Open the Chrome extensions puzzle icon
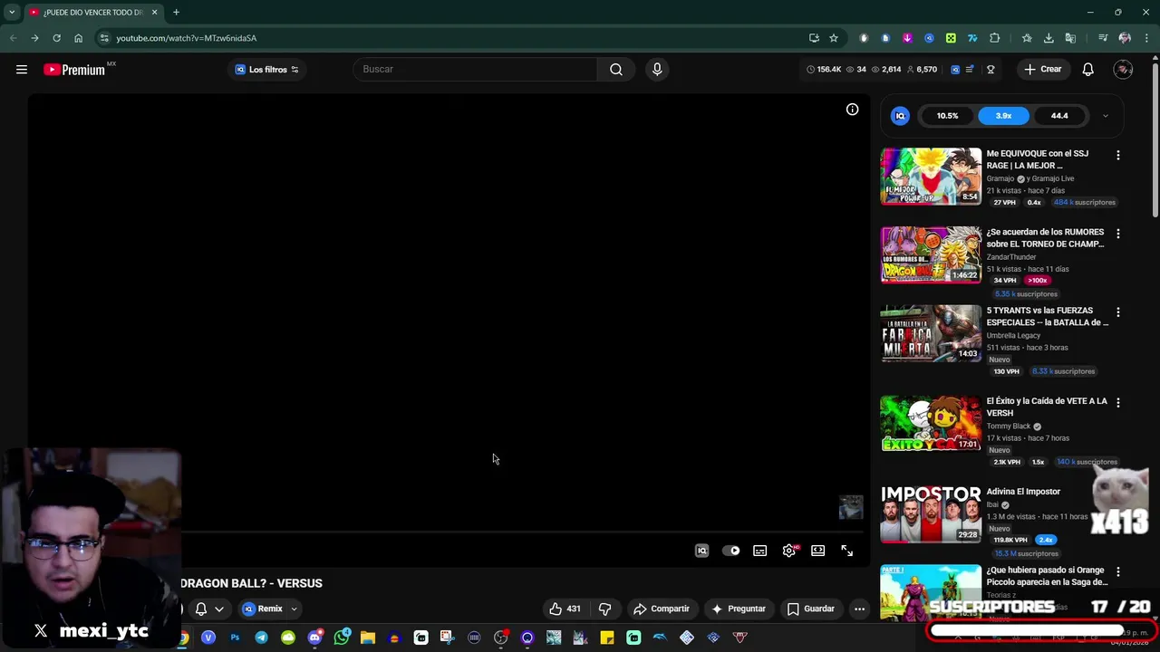 pos(994,38)
